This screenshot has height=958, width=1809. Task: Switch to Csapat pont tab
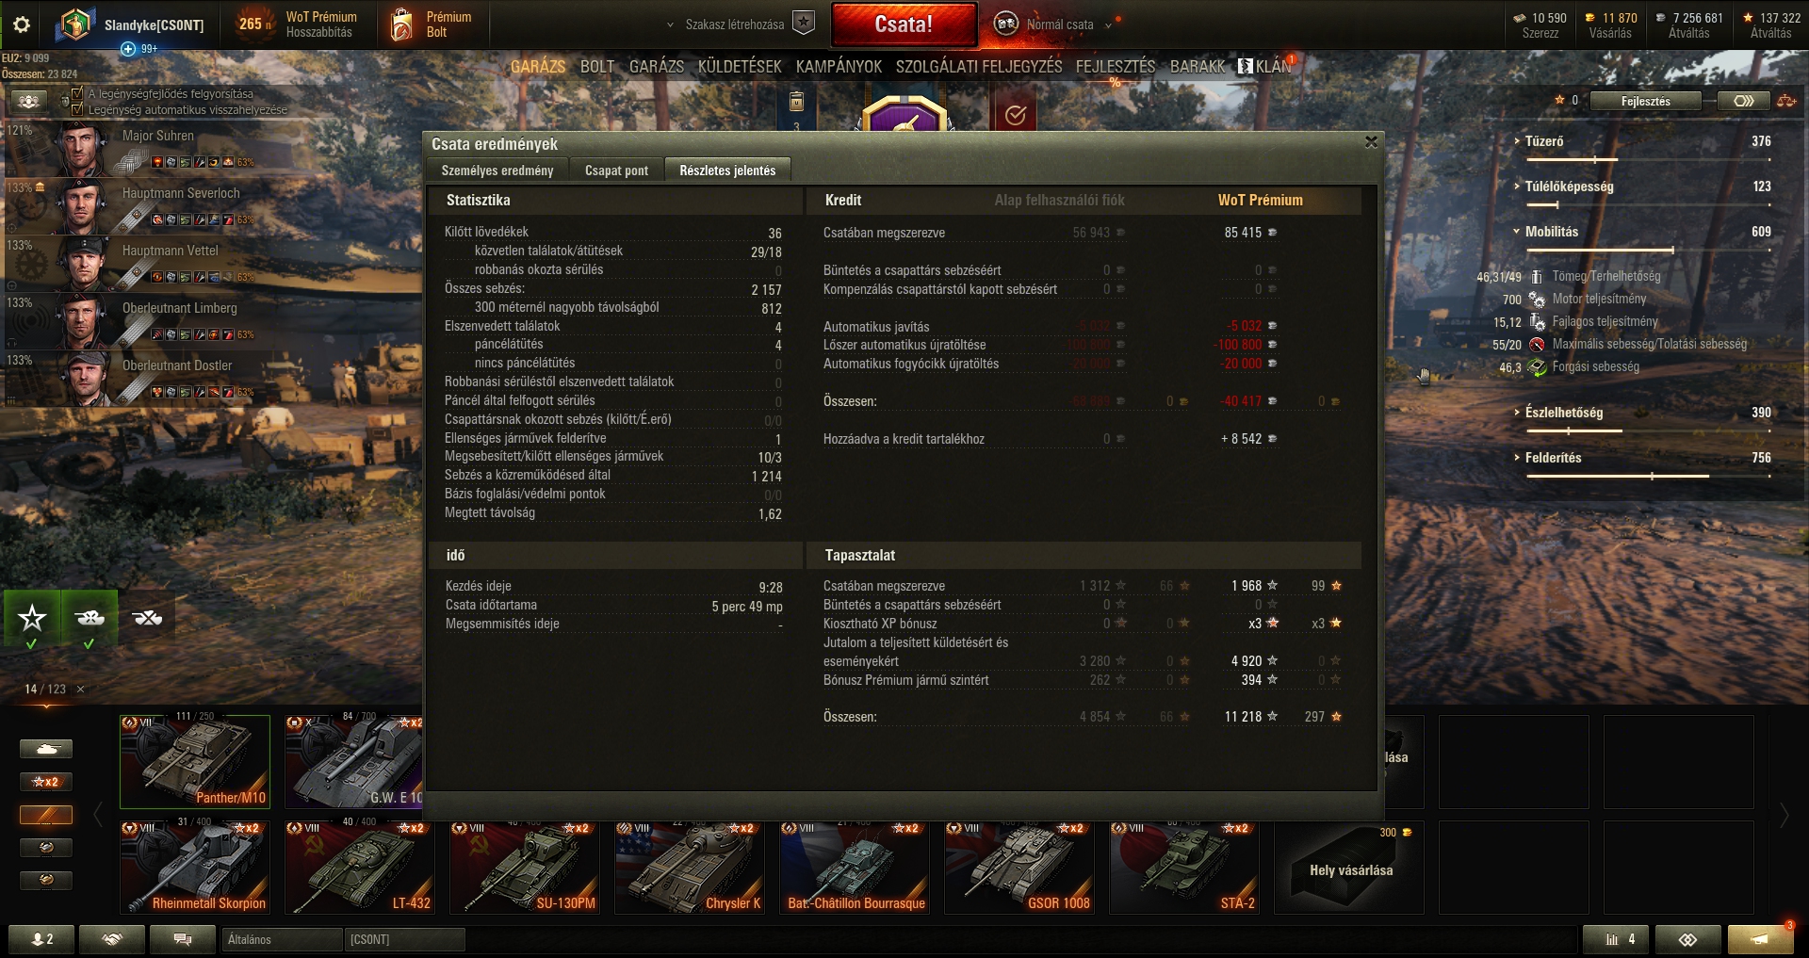point(616,170)
